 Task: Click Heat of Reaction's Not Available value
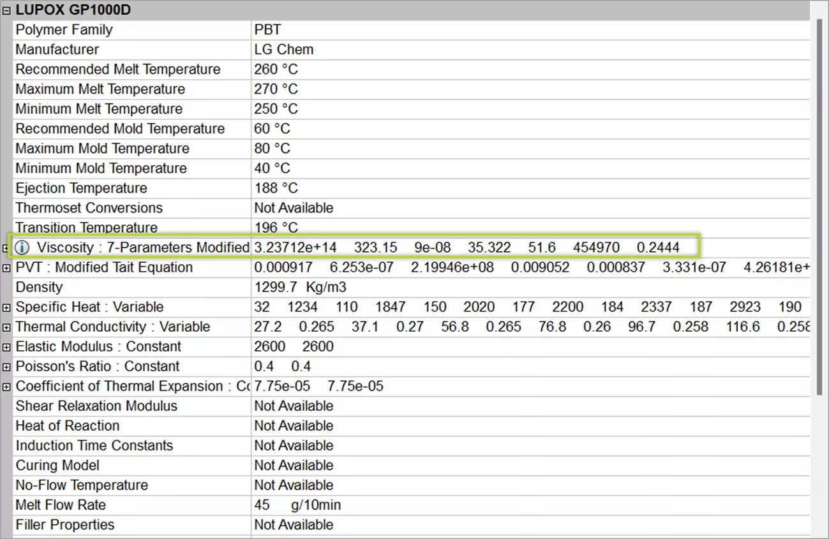pyautogui.click(x=294, y=425)
